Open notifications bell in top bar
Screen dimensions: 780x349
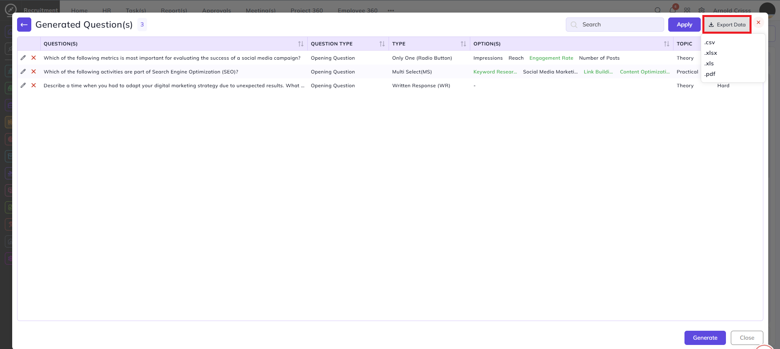click(x=673, y=10)
